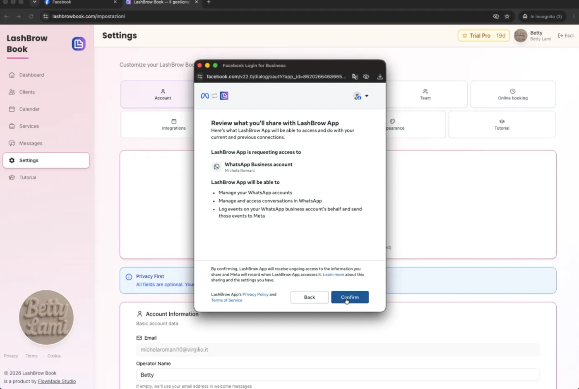Screen dimensions: 579x389
Task: Click the browser forward arrow
Action: [x=19, y=17]
